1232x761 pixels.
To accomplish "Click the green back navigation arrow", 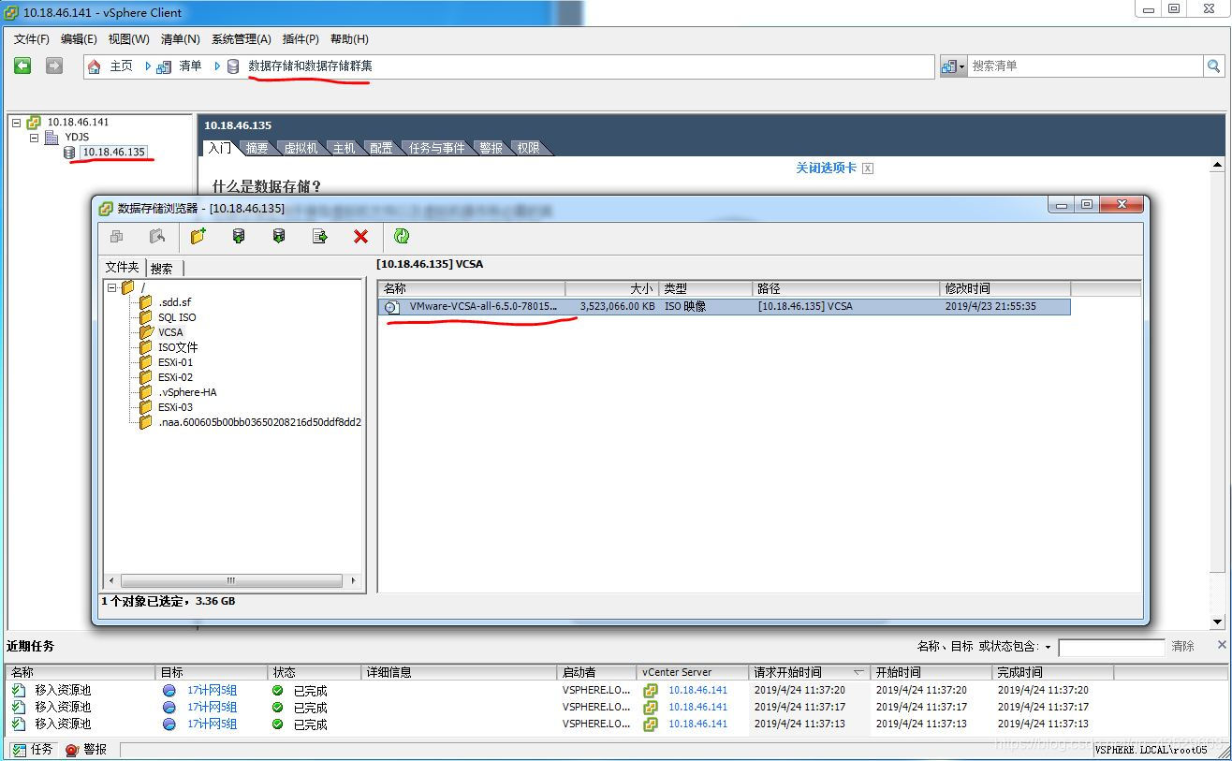I will 22,66.
